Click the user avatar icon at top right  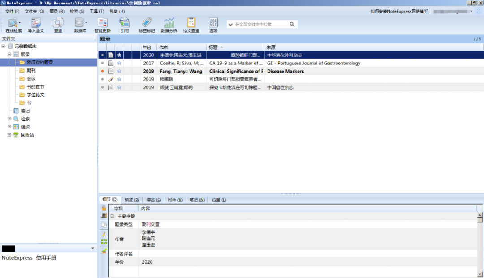tap(479, 11)
